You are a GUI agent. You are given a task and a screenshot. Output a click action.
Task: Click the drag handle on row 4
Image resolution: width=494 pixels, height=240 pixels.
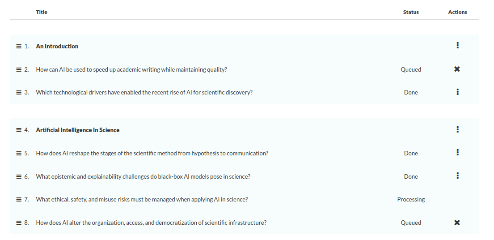(19, 130)
